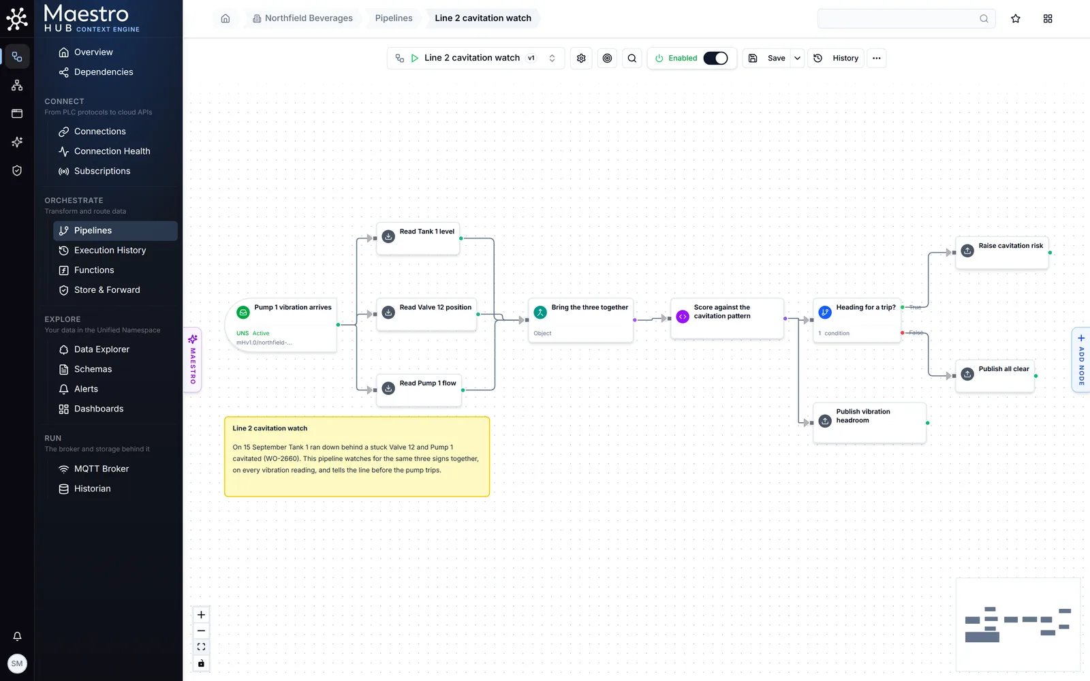
Task: Go to home breadcrumb icon
Action: [x=225, y=18]
